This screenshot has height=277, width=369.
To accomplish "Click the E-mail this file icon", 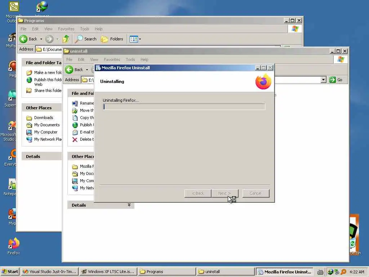I will tap(75, 132).
